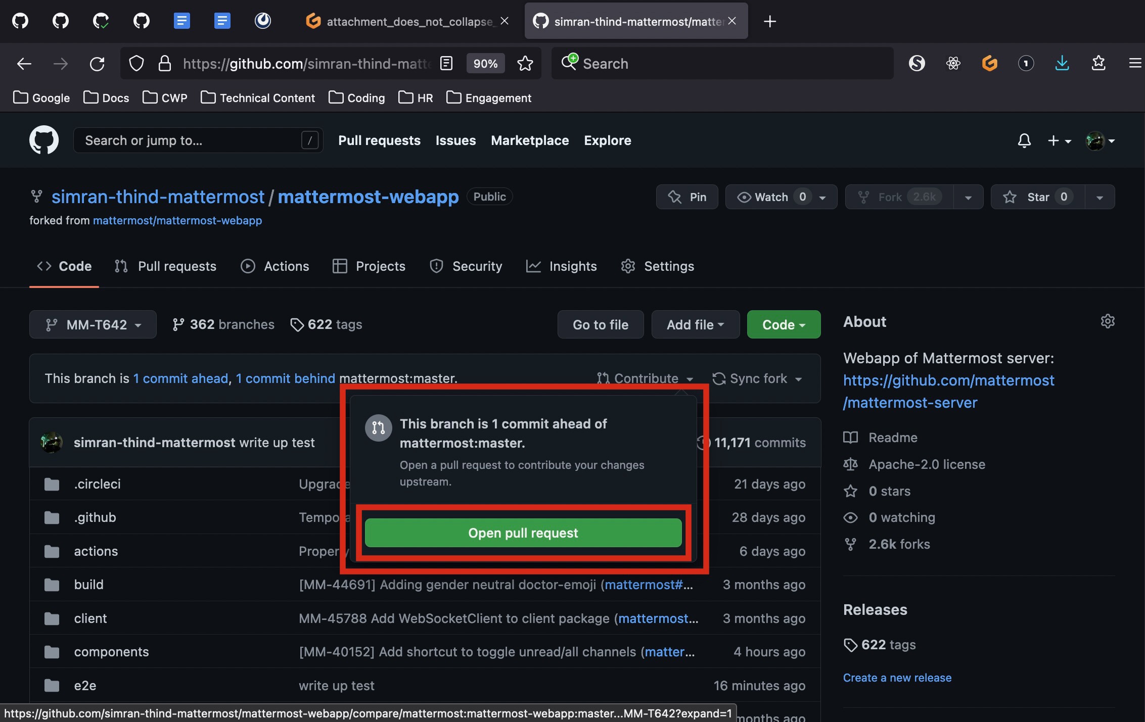This screenshot has width=1145, height=722.
Task: Go to repository Settings tab
Action: pyautogui.click(x=657, y=266)
